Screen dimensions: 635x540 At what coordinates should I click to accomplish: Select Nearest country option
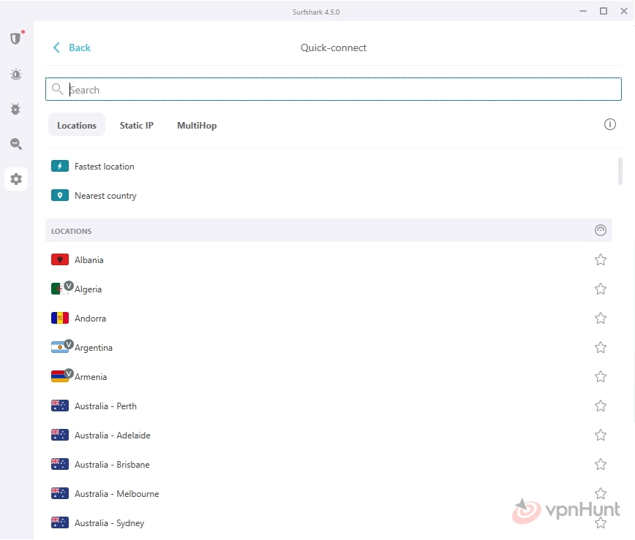click(105, 196)
